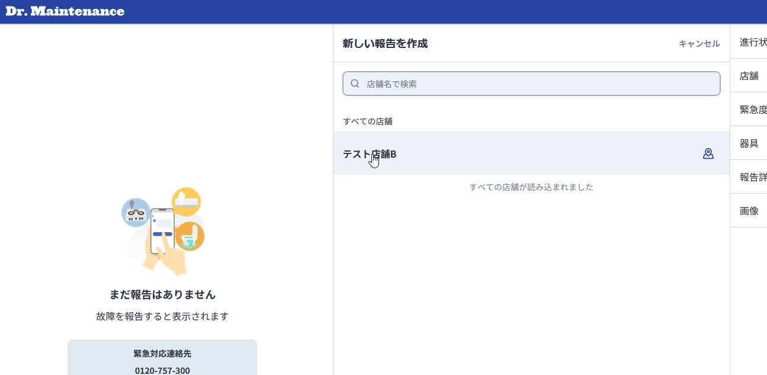Click the 故障を報告すると表示されます text
This screenshot has height=375, width=767.
[162, 316]
